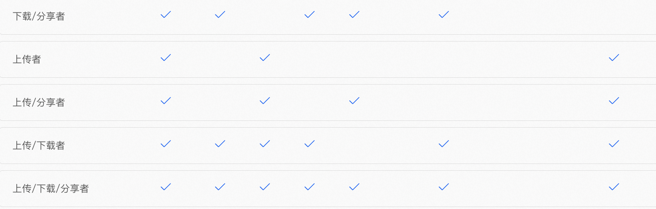Screen dimensions: 656x209
Task: Click the fifth checkmark in 上传/下载/分享者 row
Action: pos(354,187)
